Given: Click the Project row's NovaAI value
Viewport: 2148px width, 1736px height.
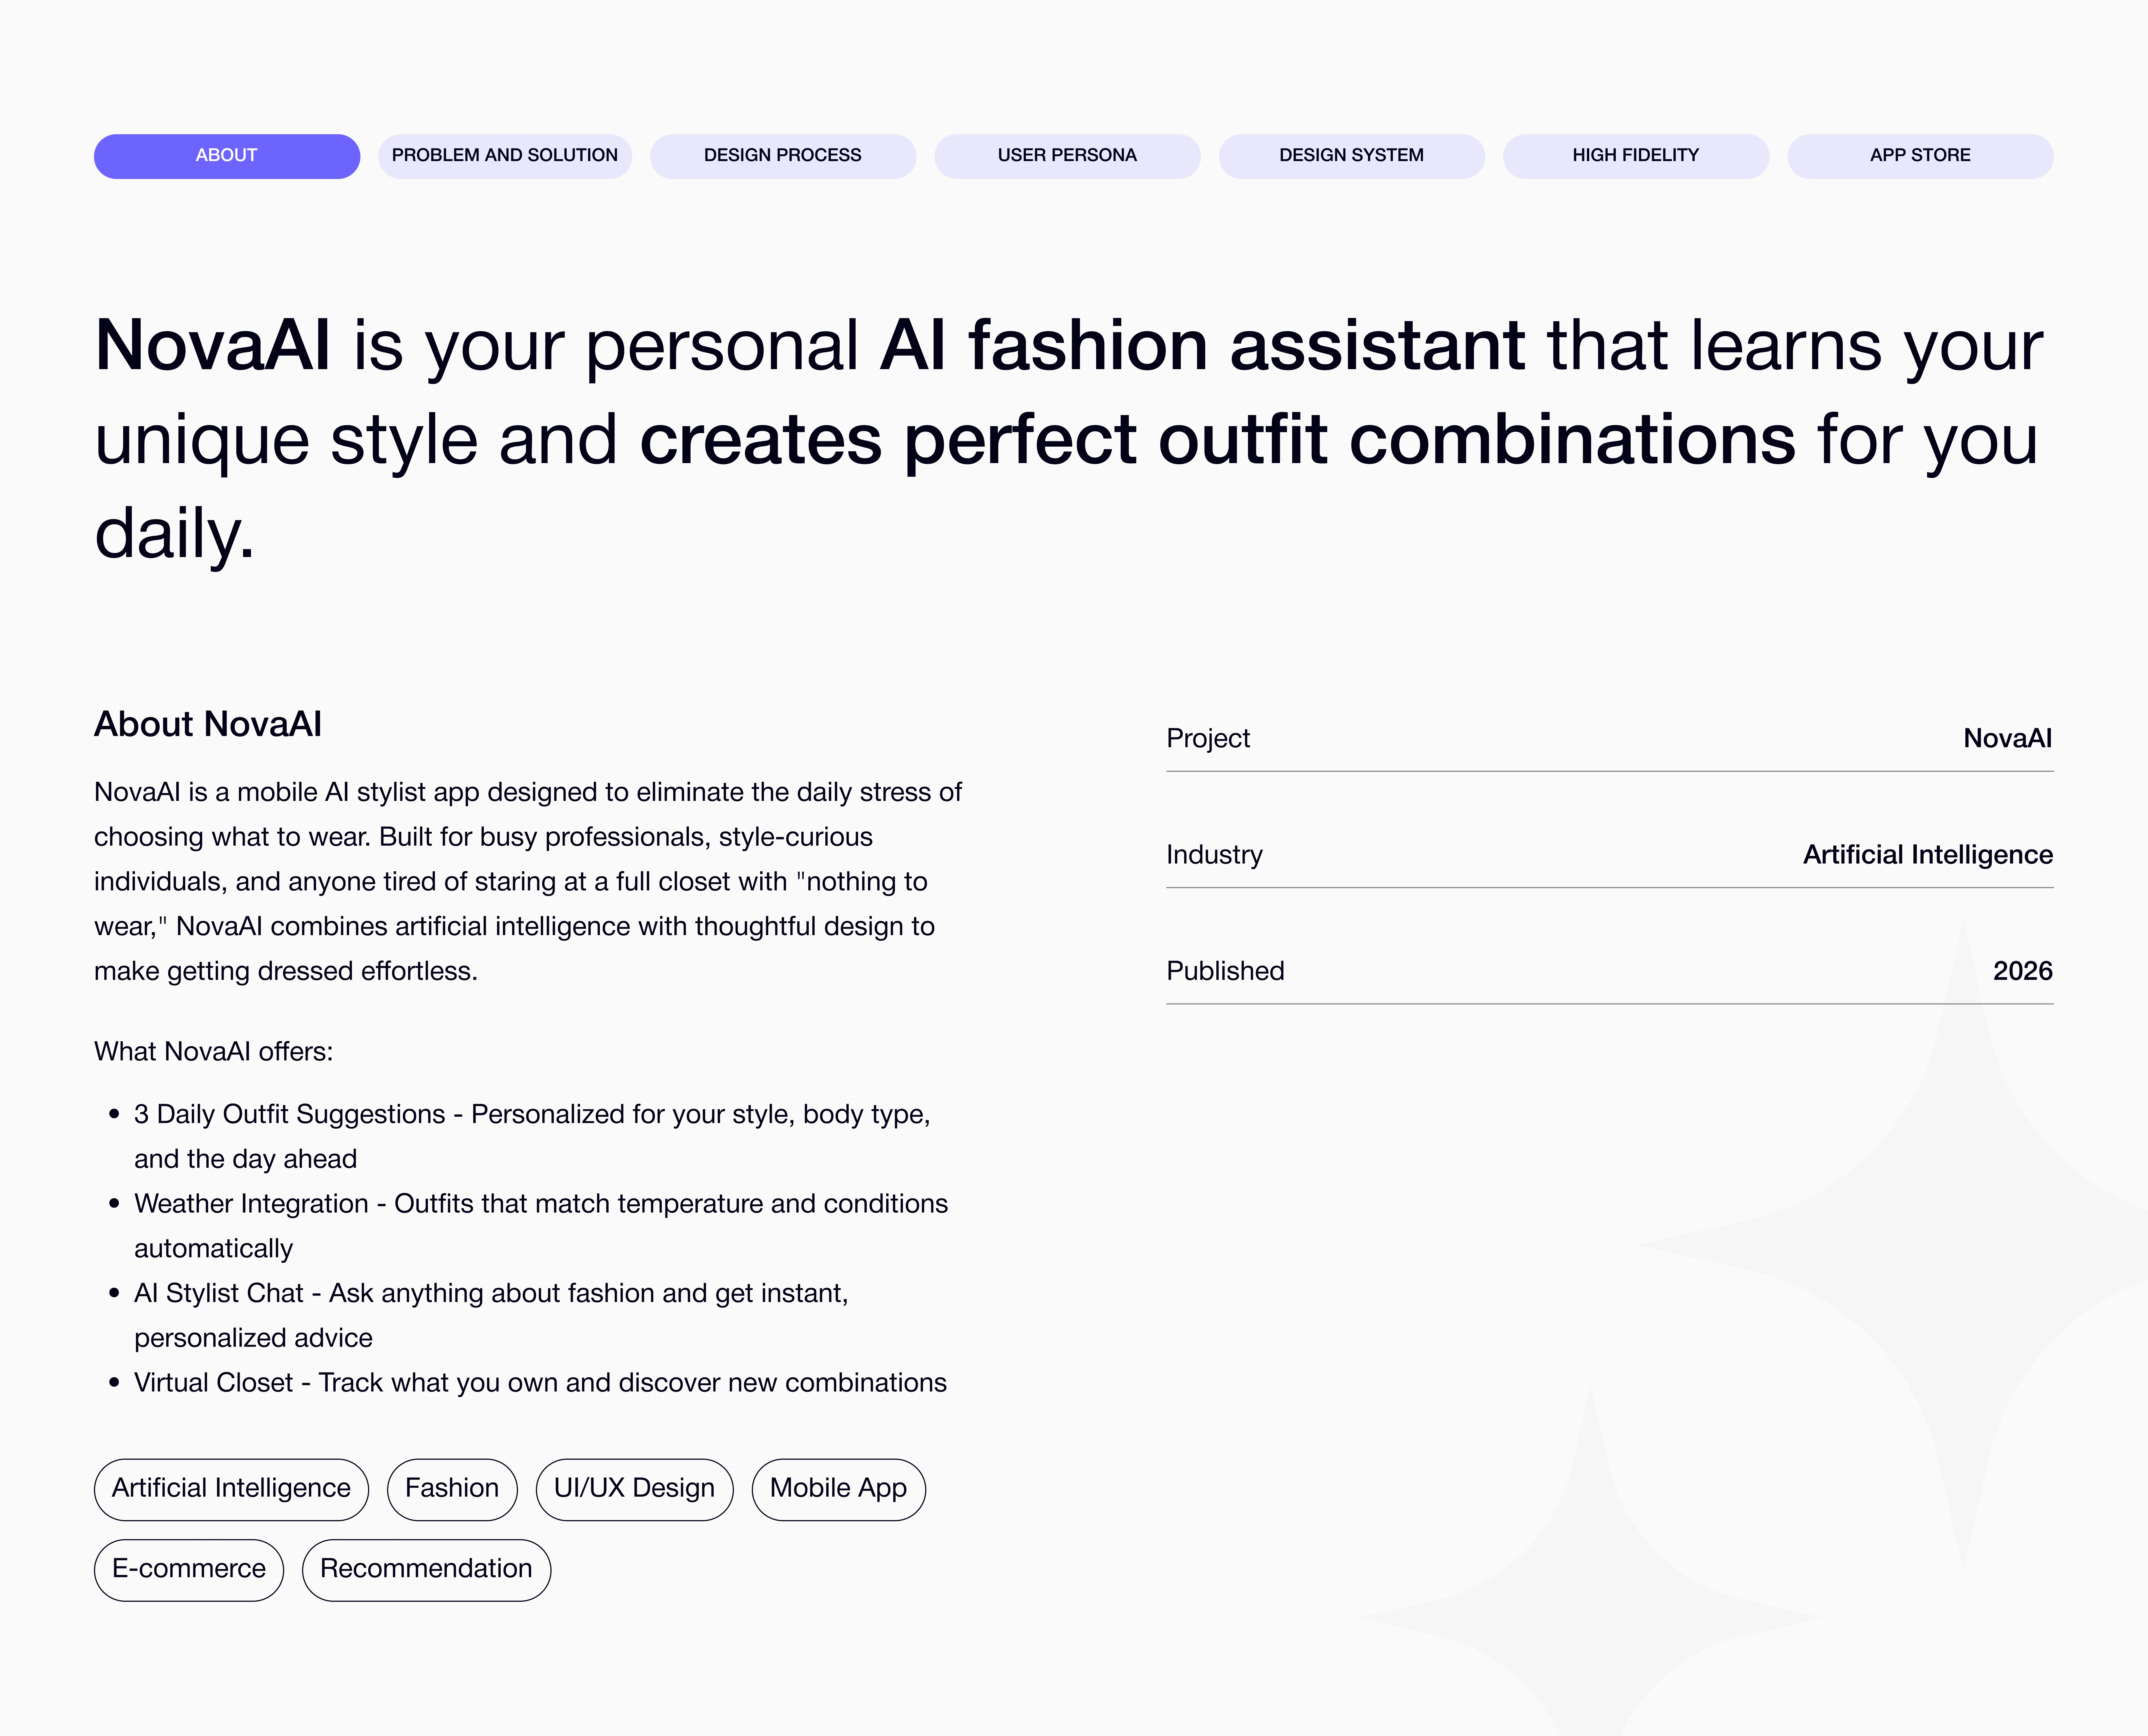Looking at the screenshot, I should point(2007,739).
